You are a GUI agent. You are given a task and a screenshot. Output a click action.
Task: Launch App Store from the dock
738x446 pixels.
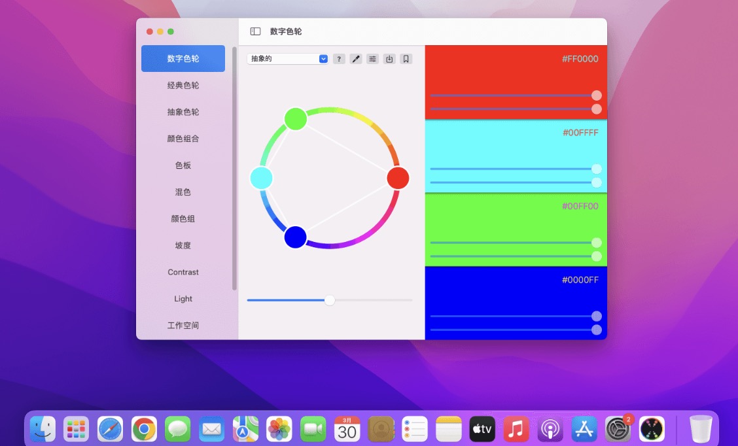click(584, 429)
